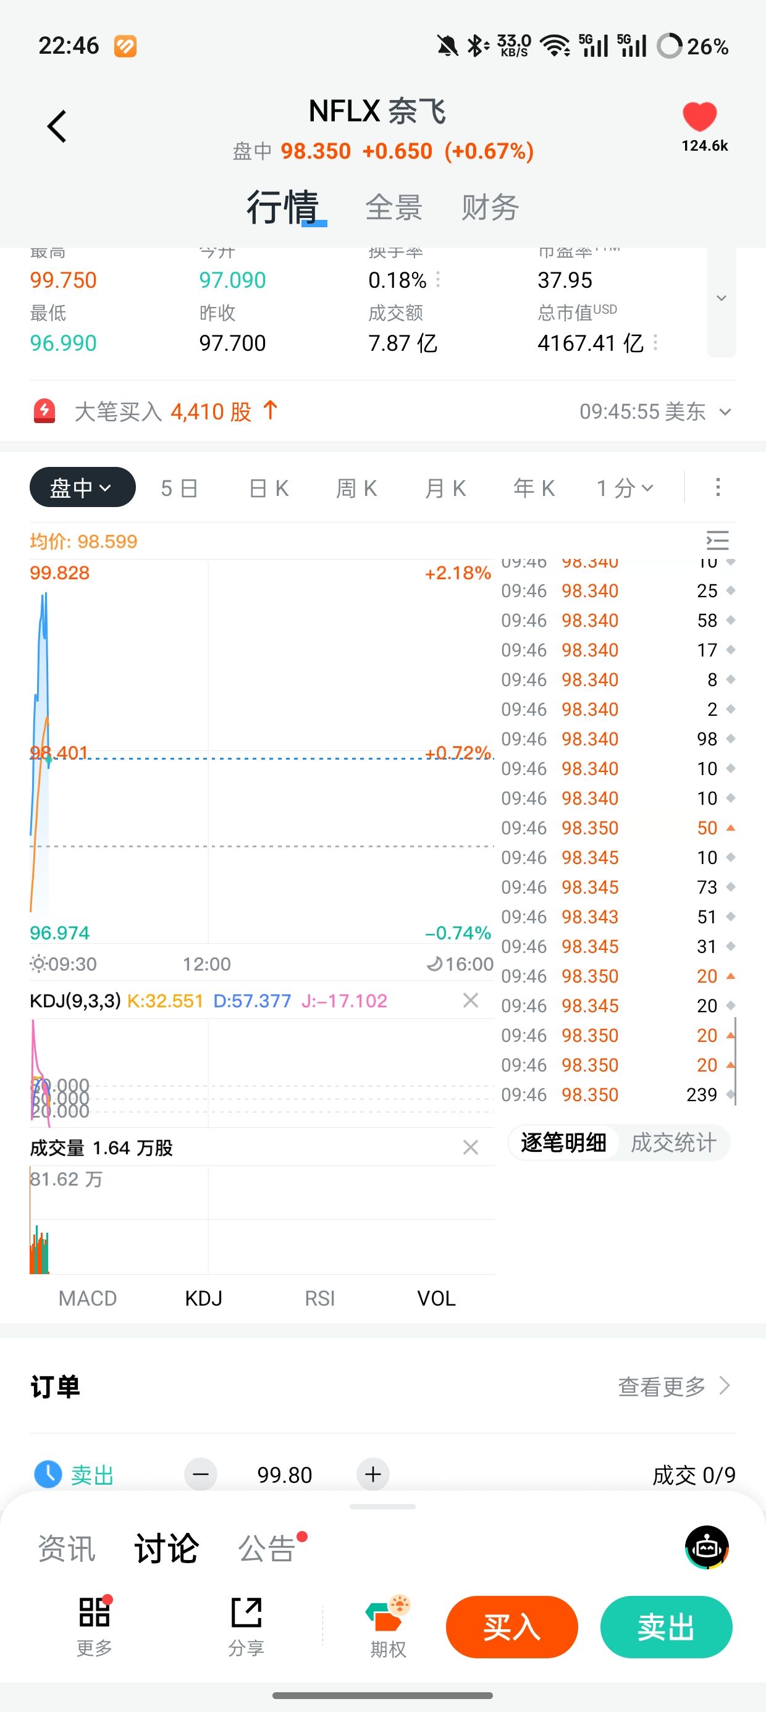The width and height of the screenshot is (766, 1712).
Task: Tap the trade list layout icon
Action: click(717, 540)
